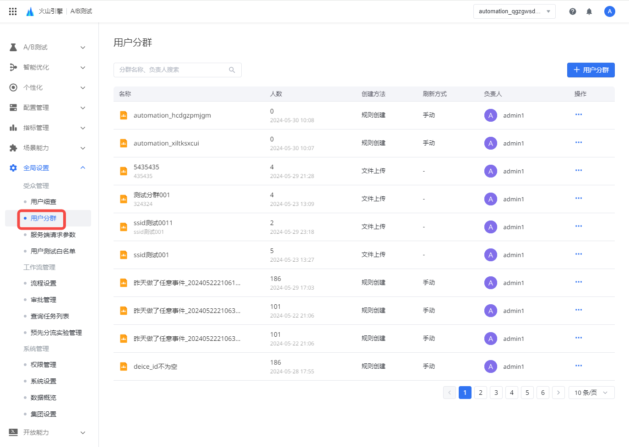Click the 个性化 target icon in sidebar
The height and width of the screenshot is (447, 629).
click(x=13, y=87)
